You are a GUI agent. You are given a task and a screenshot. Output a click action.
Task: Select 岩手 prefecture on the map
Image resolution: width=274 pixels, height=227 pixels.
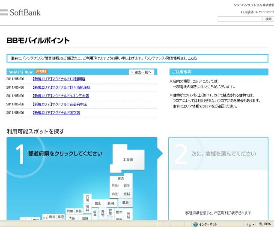[127, 185]
